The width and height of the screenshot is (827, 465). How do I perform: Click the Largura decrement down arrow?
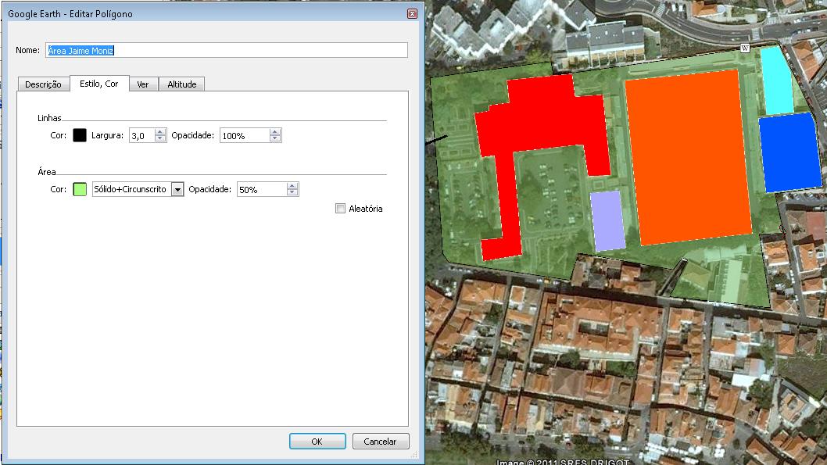coord(160,138)
